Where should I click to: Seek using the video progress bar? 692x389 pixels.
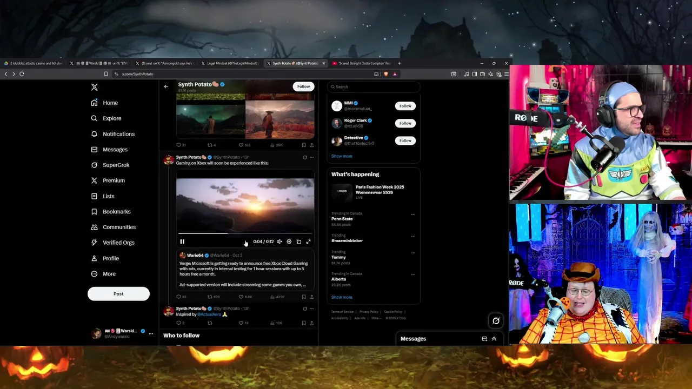245,233
